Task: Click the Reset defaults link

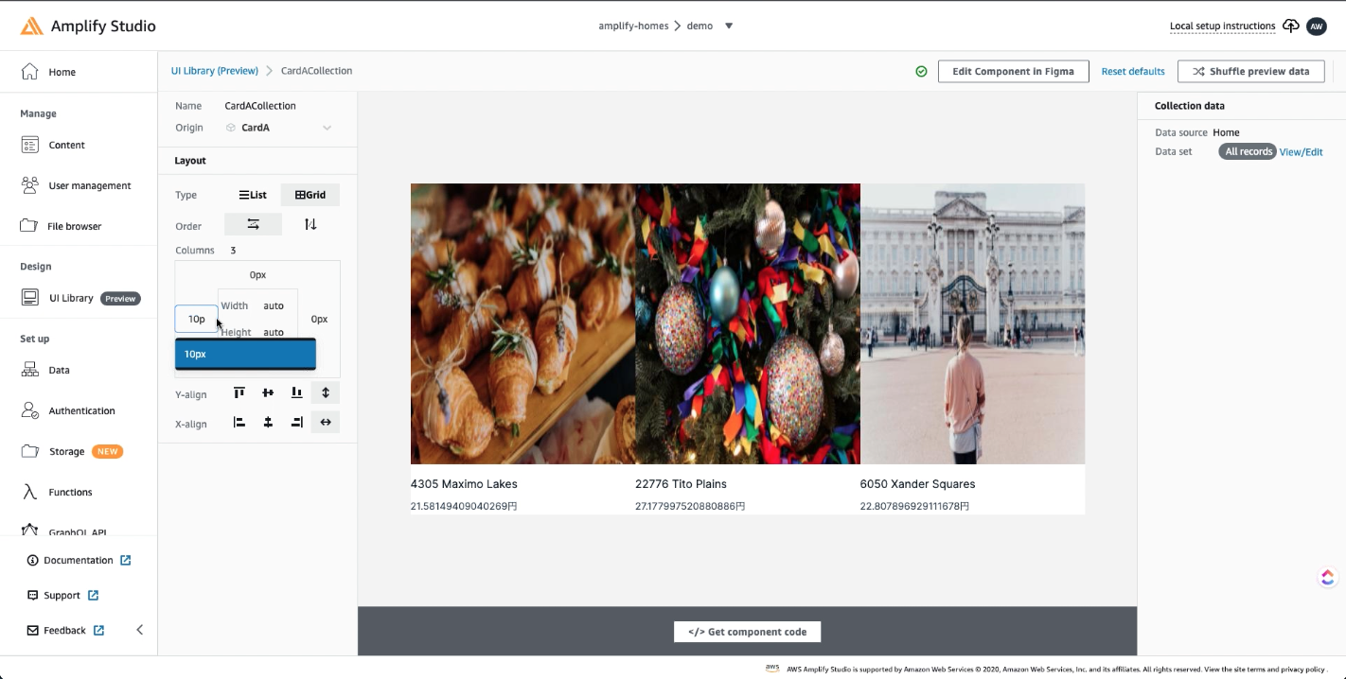Action: coord(1133,71)
